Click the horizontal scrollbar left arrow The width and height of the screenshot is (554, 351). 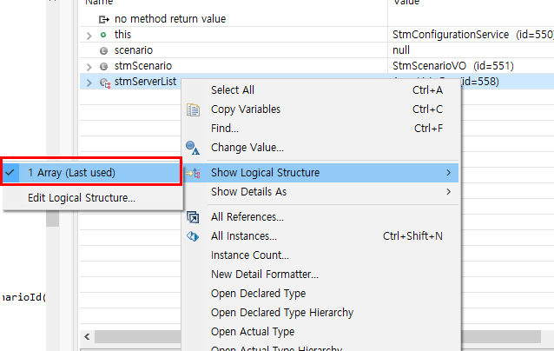[x=88, y=336]
